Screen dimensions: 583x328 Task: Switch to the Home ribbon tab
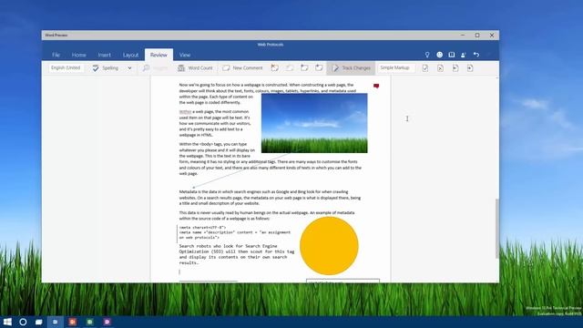(x=79, y=55)
